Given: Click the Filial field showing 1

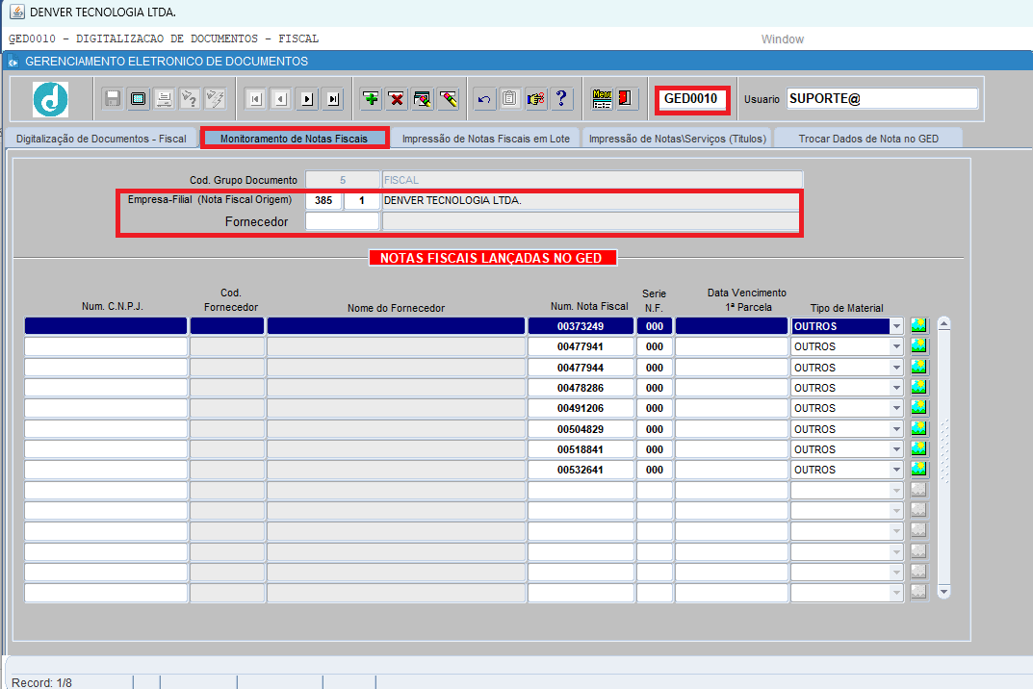Looking at the screenshot, I should (x=362, y=200).
